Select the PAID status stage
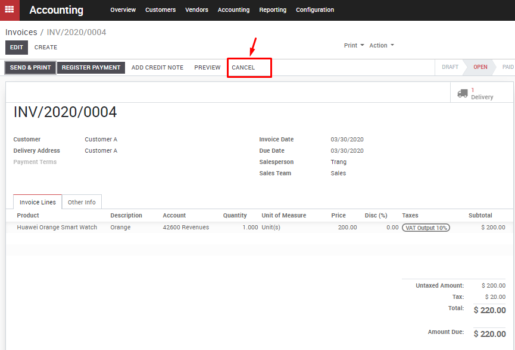 pos(507,67)
